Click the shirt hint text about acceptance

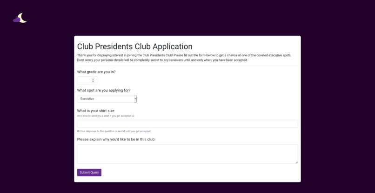coord(106,116)
